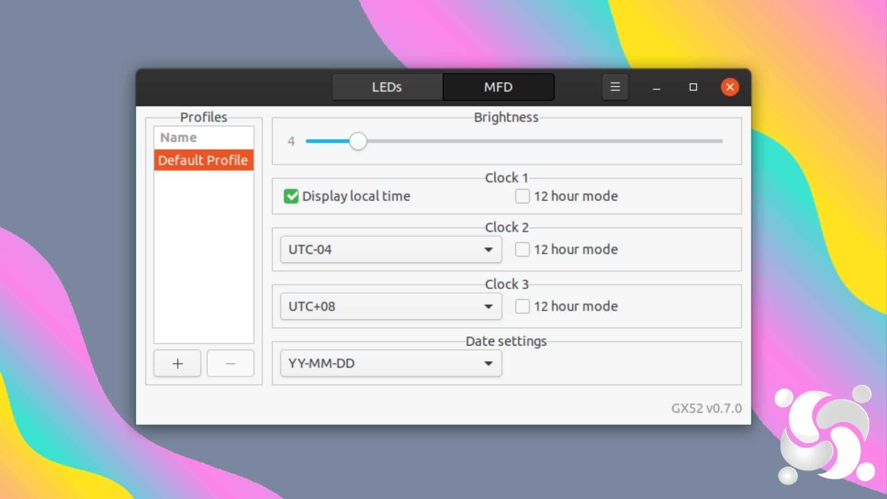Click the Brightness slider handle

coord(358,141)
